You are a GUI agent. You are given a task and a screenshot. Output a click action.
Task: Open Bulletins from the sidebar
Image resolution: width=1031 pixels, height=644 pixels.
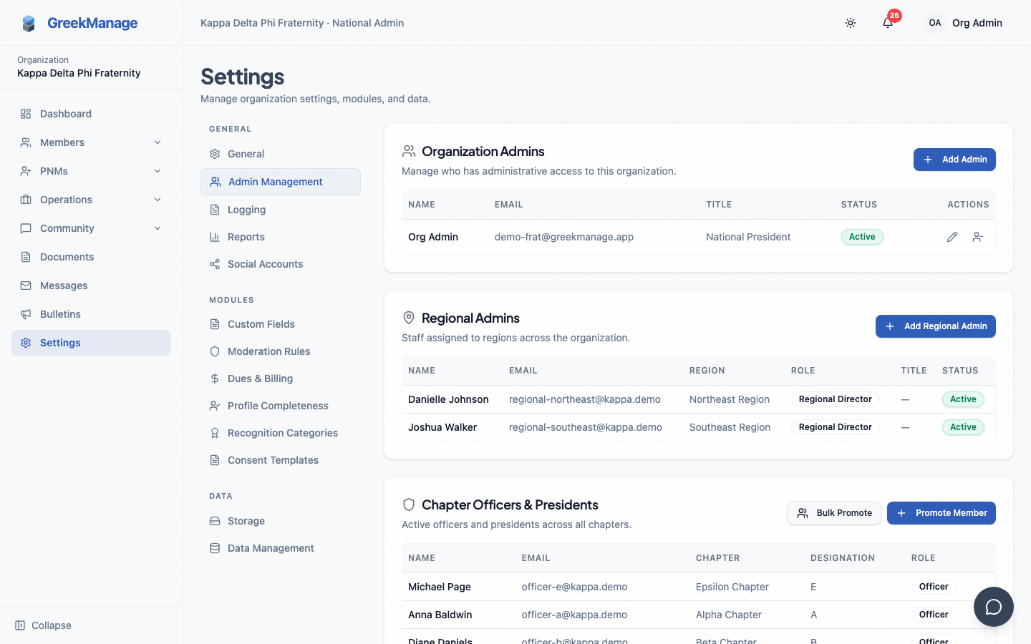[91, 314]
